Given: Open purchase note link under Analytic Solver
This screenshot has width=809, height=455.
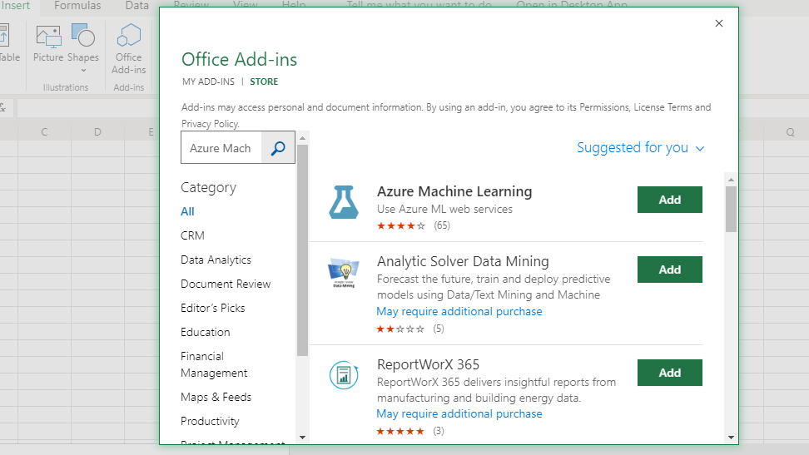Looking at the screenshot, I should point(459,312).
